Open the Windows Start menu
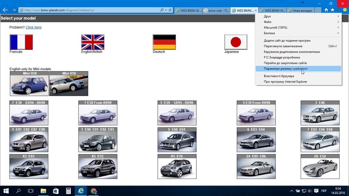 [x=6, y=191]
